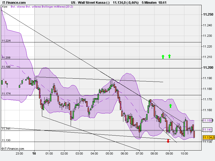Open the IT-Finance.com link at top left

[x=14, y=3]
